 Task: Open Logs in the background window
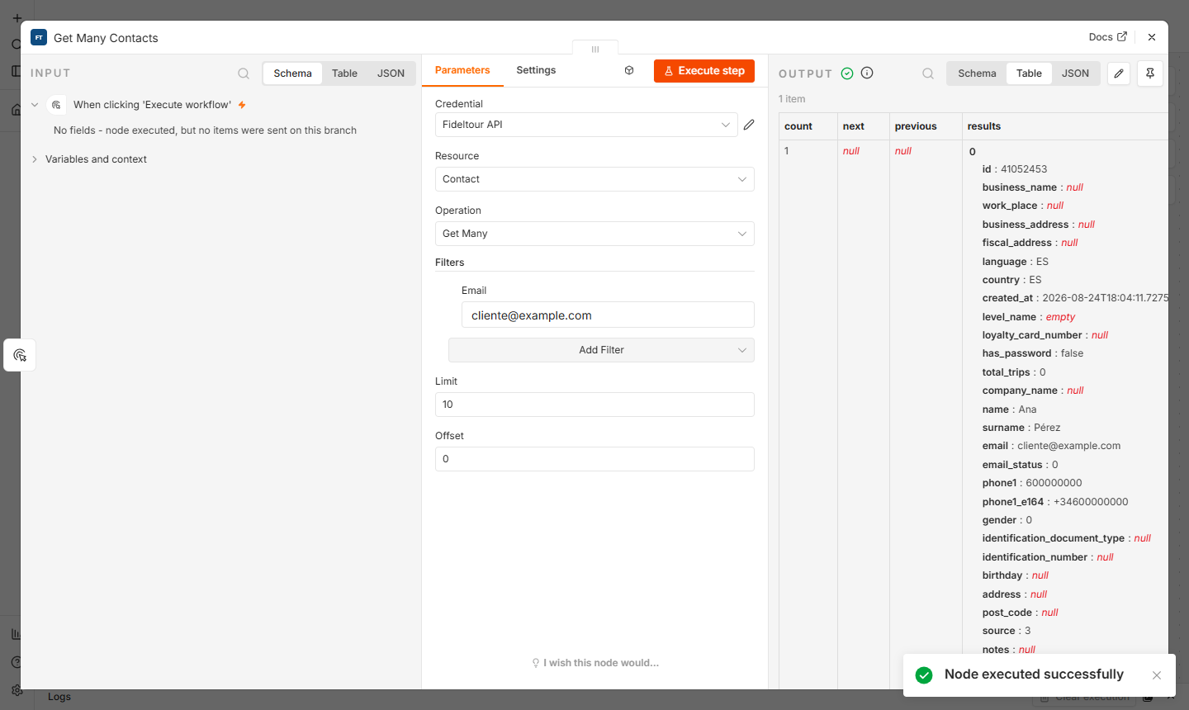59,697
